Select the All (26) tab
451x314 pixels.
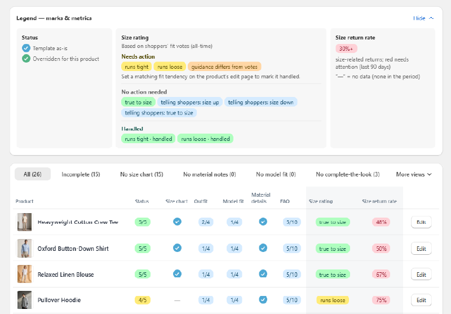(33, 174)
